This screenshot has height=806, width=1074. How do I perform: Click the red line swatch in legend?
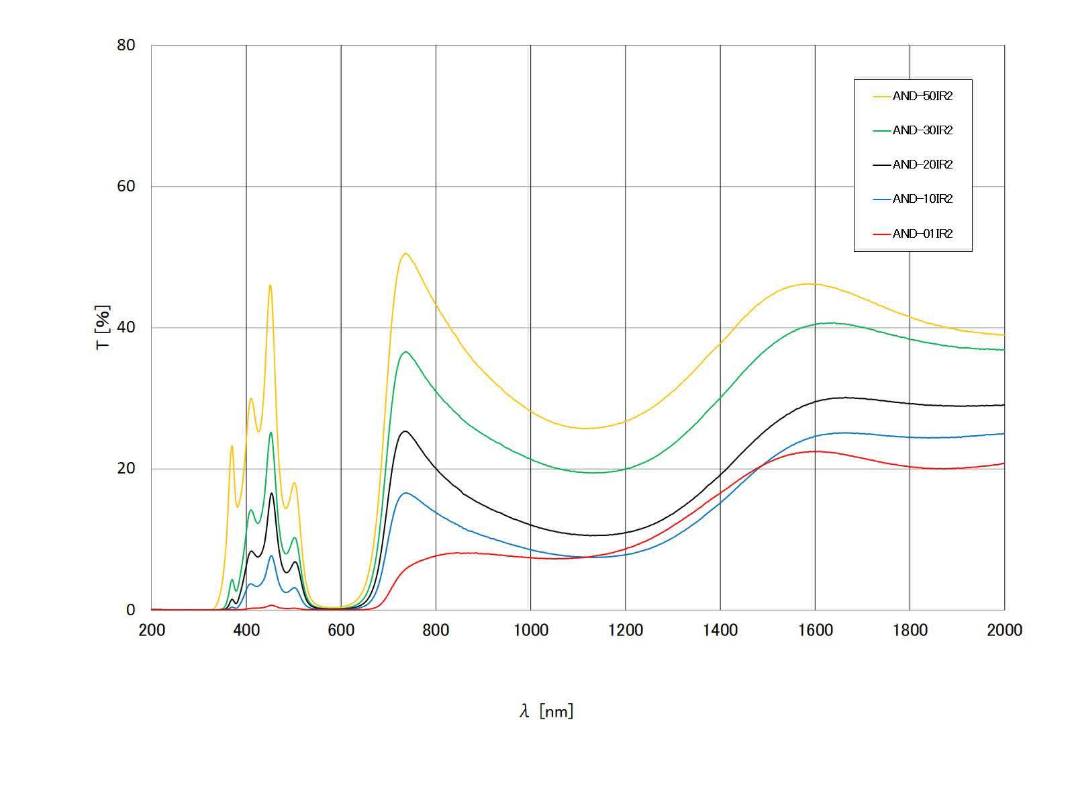(881, 234)
